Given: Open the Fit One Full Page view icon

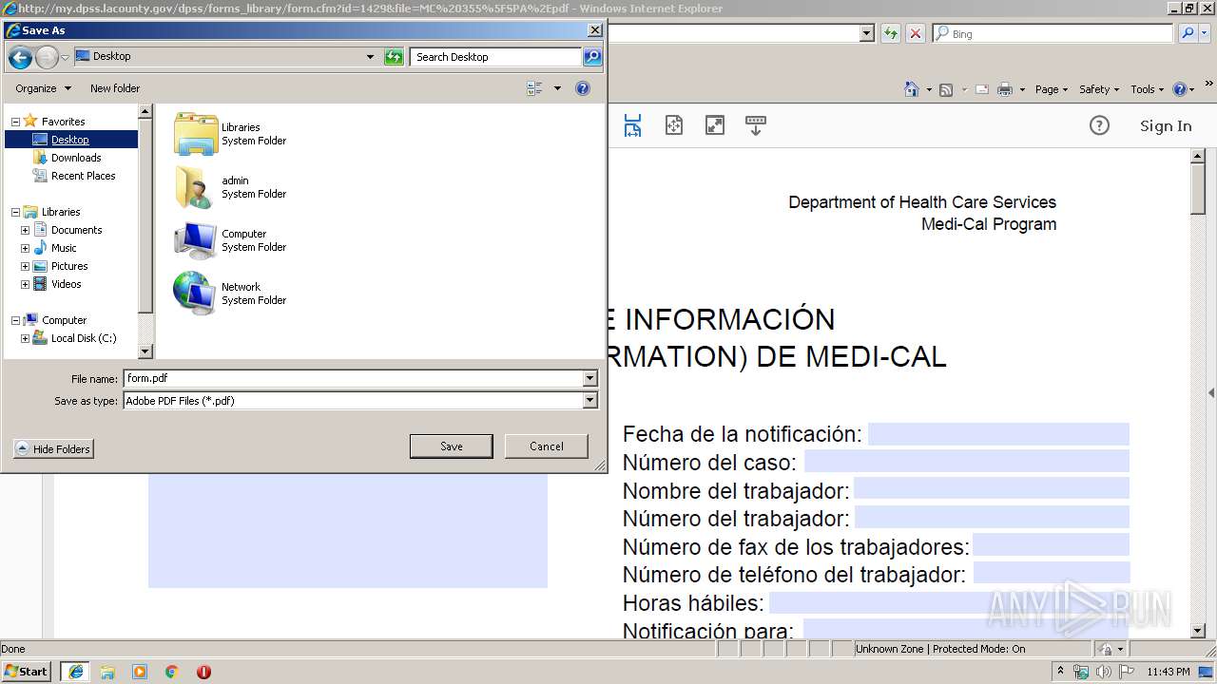Looking at the screenshot, I should click(673, 124).
